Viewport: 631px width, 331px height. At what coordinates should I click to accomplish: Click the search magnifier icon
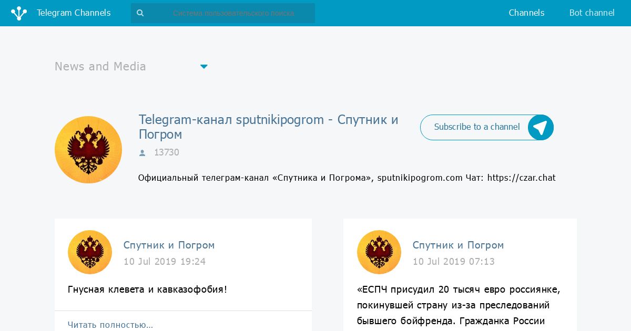tap(140, 13)
